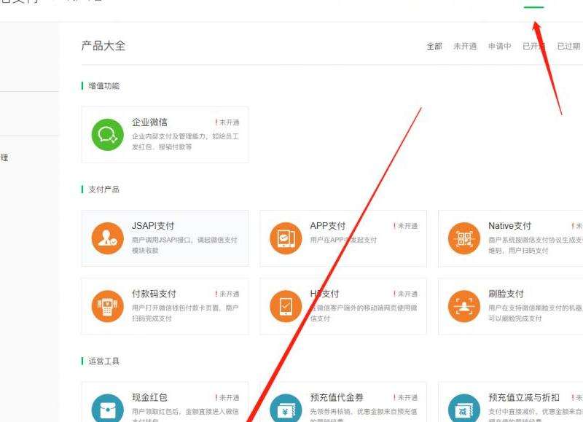
Task: Open the 现金红包 product title
Action: coord(149,397)
